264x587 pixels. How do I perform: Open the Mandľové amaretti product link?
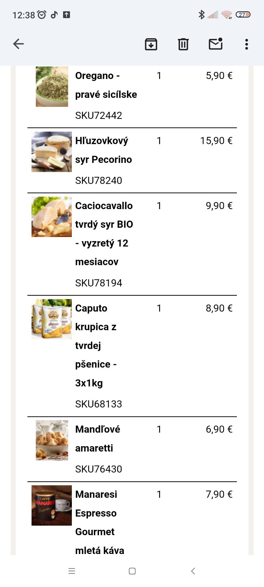pos(98,438)
